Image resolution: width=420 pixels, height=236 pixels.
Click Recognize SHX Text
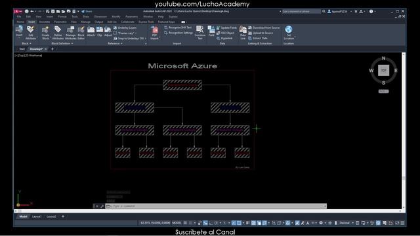pyautogui.click(x=178, y=28)
